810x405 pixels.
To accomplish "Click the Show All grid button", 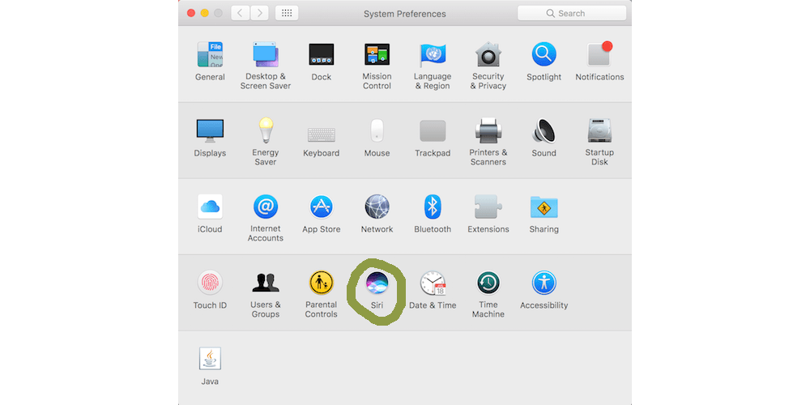I will coord(287,13).
